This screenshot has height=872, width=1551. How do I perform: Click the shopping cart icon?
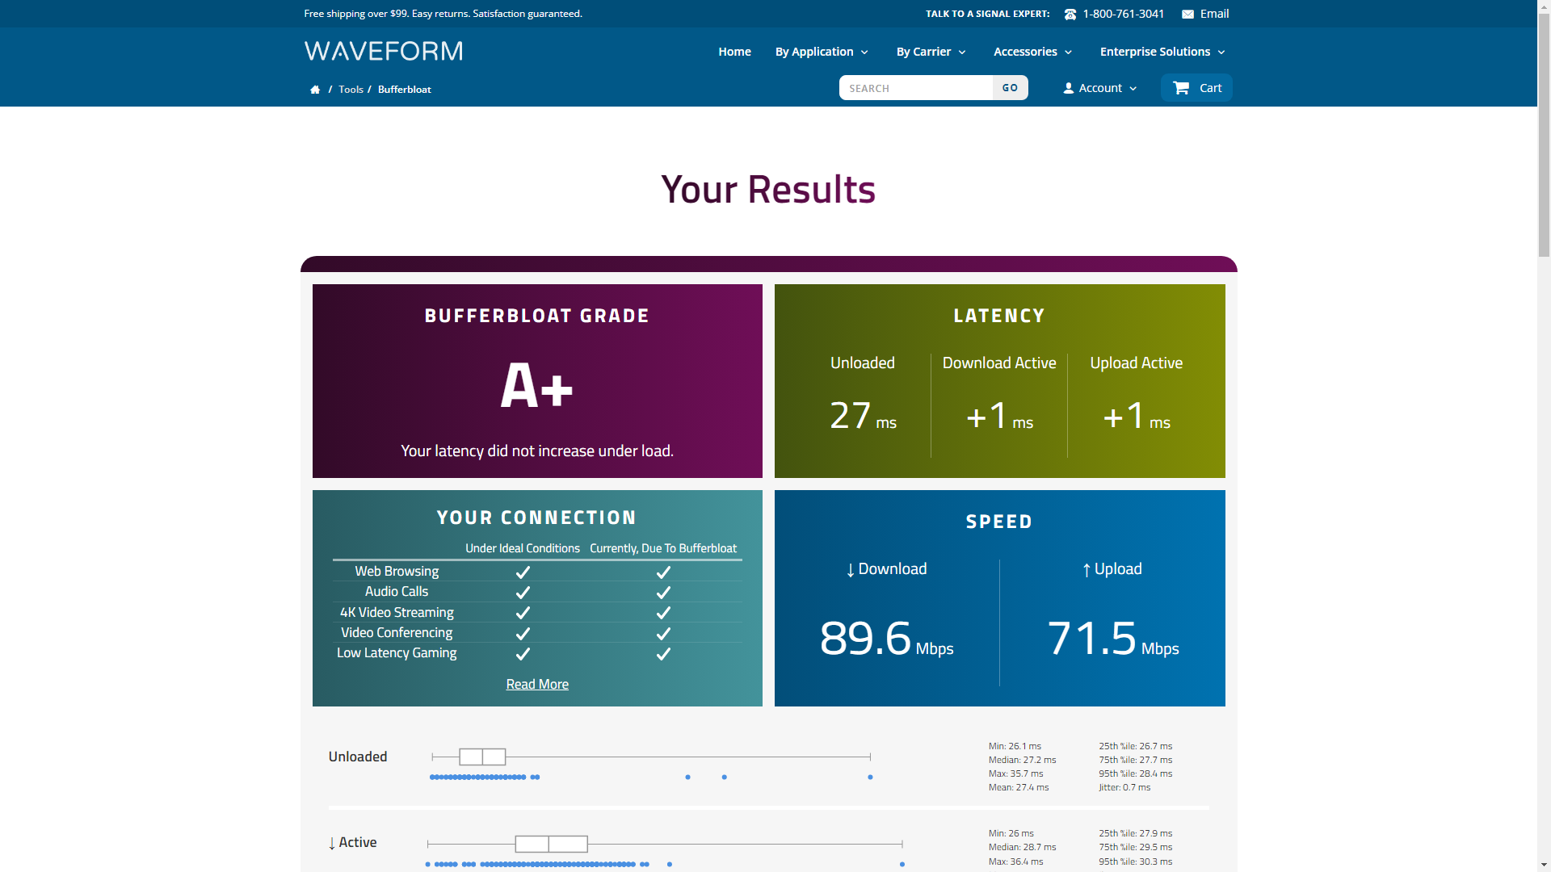(1181, 88)
